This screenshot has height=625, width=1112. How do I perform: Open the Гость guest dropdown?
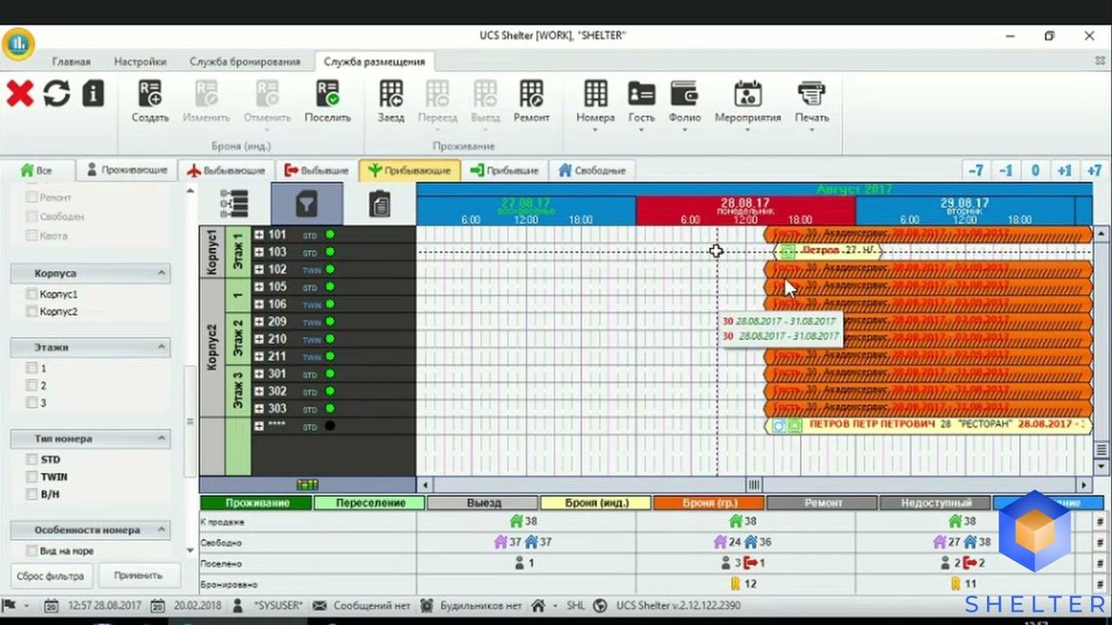(x=641, y=106)
